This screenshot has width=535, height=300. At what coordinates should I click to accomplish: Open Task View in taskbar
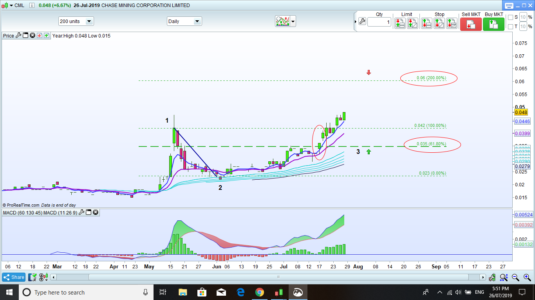click(x=163, y=292)
